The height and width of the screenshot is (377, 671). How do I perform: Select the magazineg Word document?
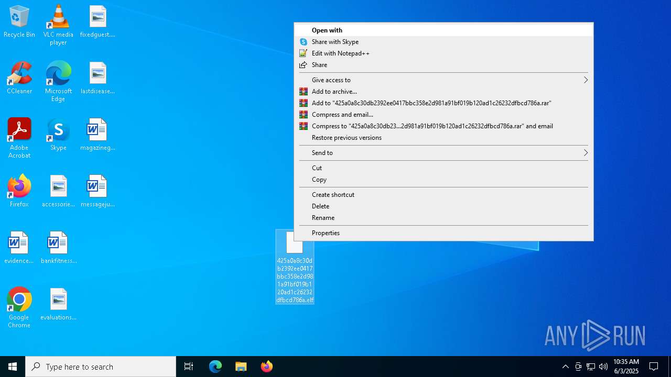click(x=98, y=135)
